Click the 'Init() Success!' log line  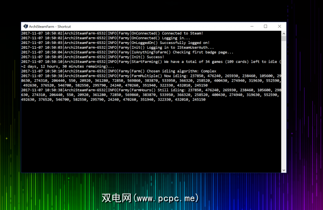click(x=93, y=57)
